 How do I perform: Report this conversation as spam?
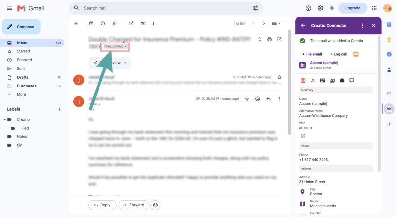point(103,23)
